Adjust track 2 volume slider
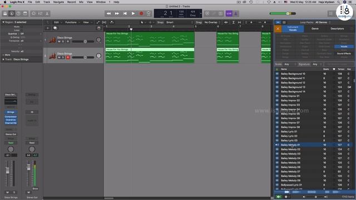 click(x=83, y=57)
